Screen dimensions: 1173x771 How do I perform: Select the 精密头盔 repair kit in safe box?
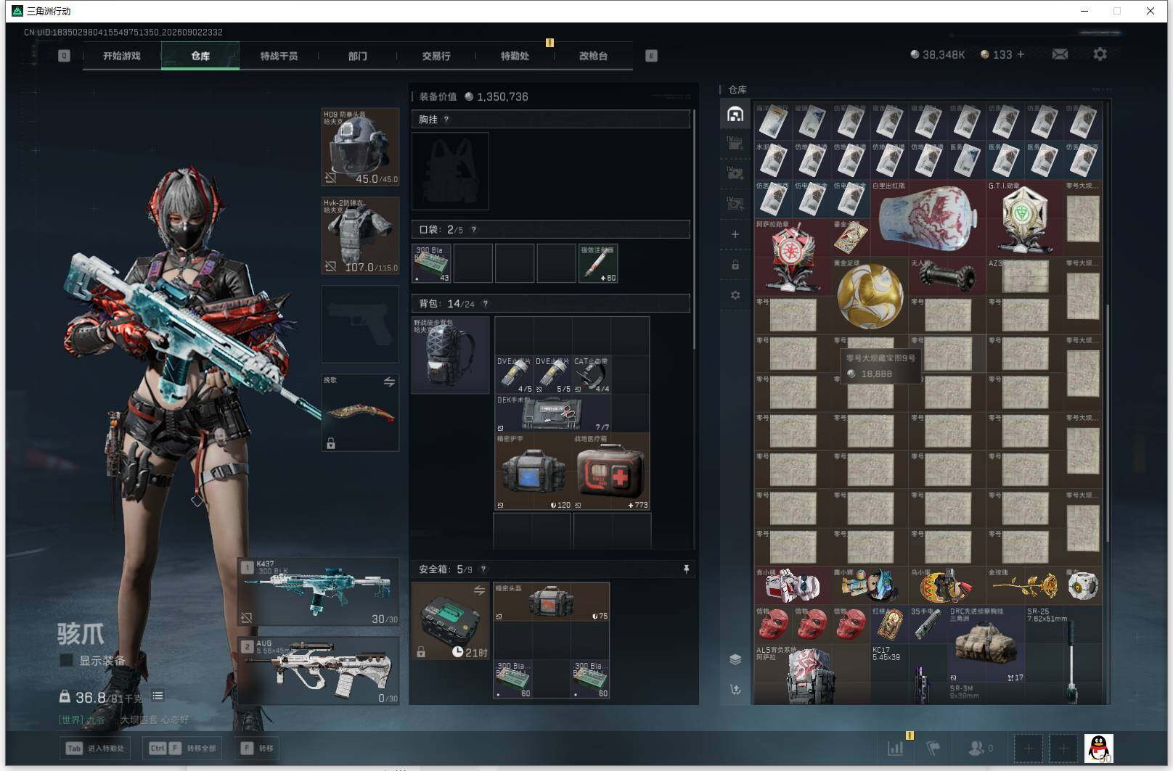[552, 601]
